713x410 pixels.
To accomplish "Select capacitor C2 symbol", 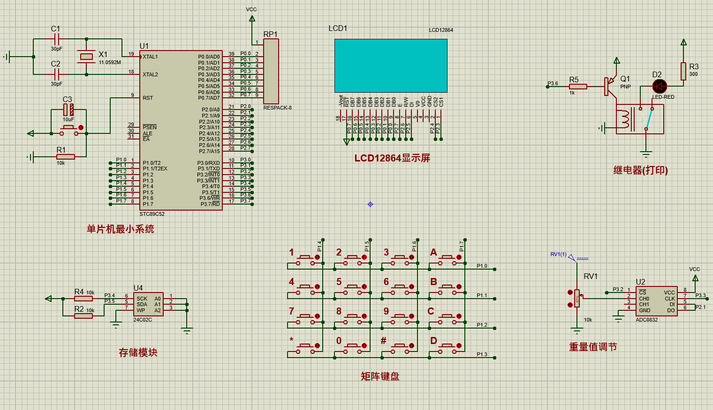I will [x=57, y=74].
